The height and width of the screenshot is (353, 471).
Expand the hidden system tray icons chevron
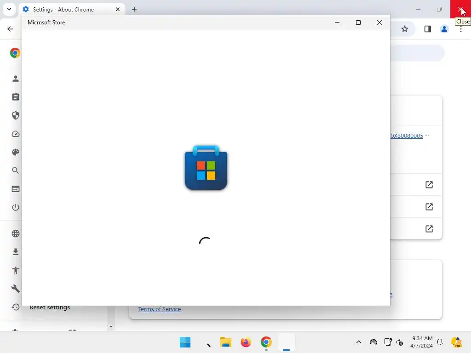point(359,342)
